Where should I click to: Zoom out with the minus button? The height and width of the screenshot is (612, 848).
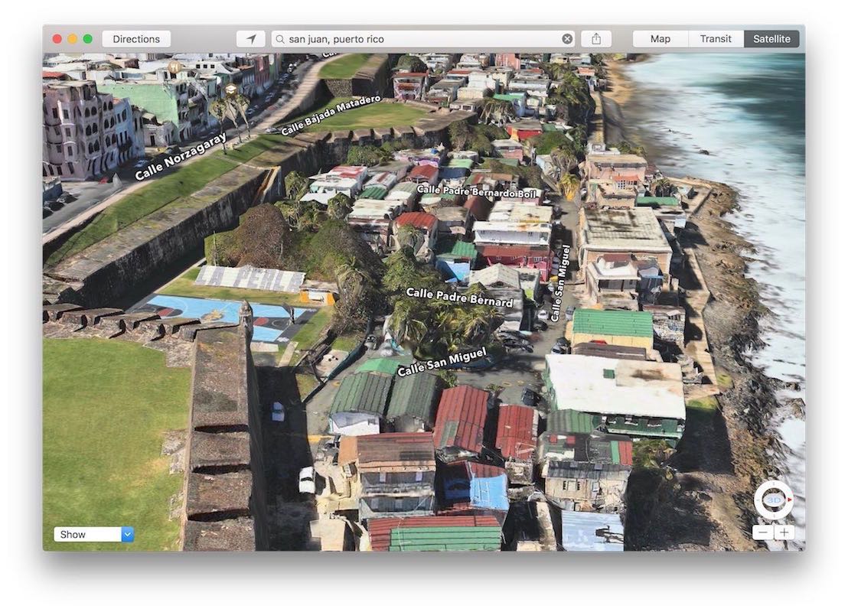763,532
